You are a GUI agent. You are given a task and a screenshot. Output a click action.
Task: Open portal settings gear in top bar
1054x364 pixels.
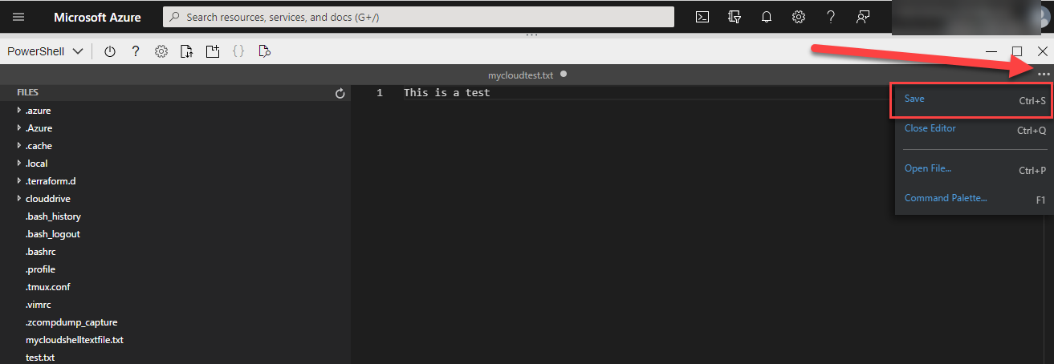[799, 17]
